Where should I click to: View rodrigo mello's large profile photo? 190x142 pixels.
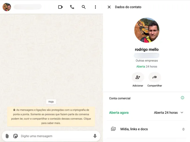(147, 30)
